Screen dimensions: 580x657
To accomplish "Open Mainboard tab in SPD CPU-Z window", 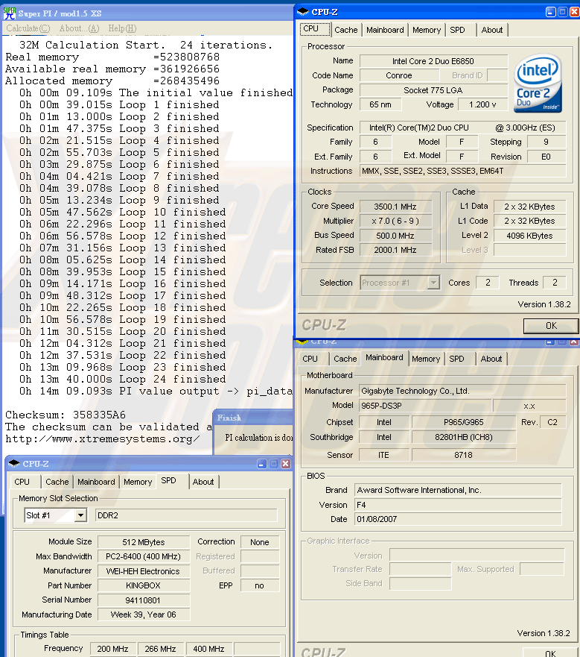I will (96, 482).
